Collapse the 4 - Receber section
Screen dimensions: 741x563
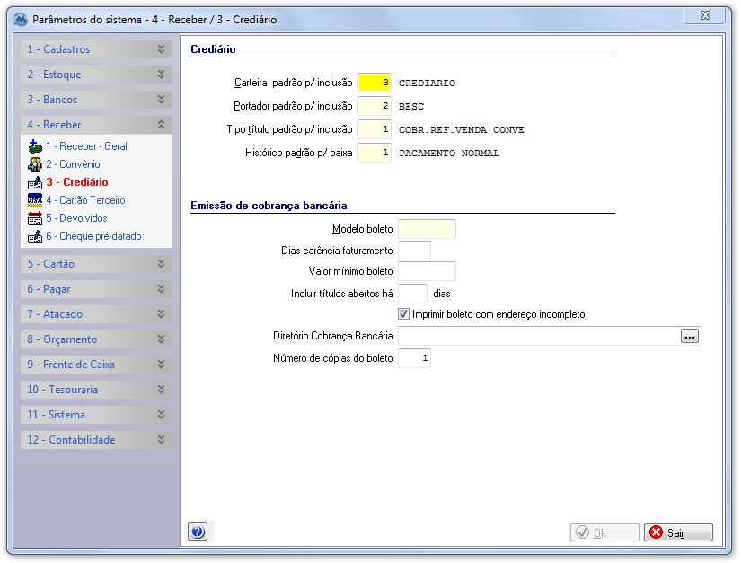pos(96,125)
